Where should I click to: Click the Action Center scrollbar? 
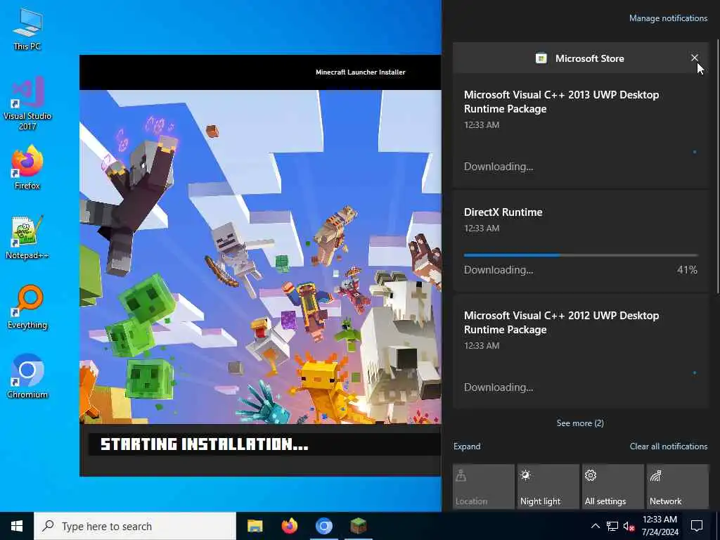pos(718,167)
